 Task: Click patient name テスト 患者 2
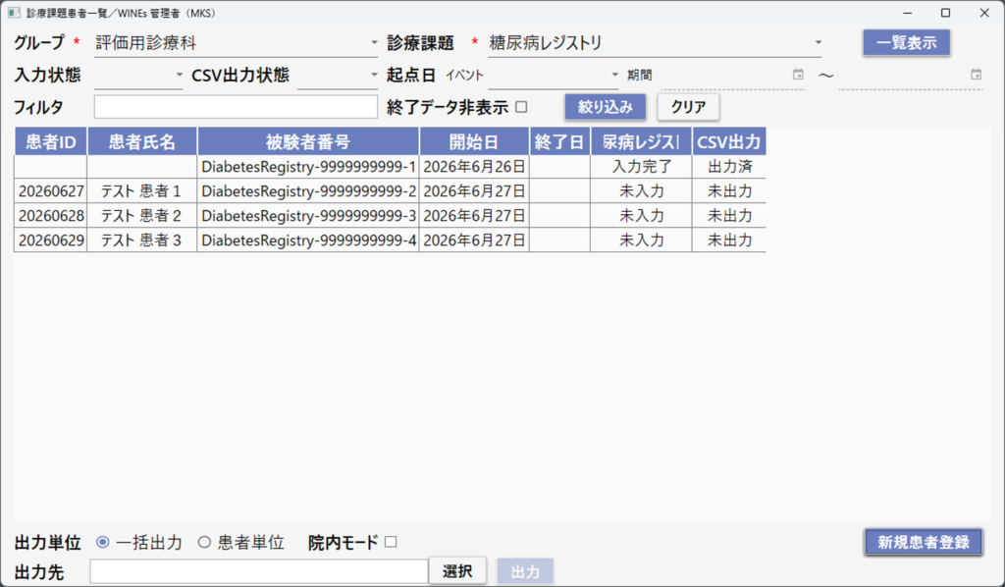[141, 215]
